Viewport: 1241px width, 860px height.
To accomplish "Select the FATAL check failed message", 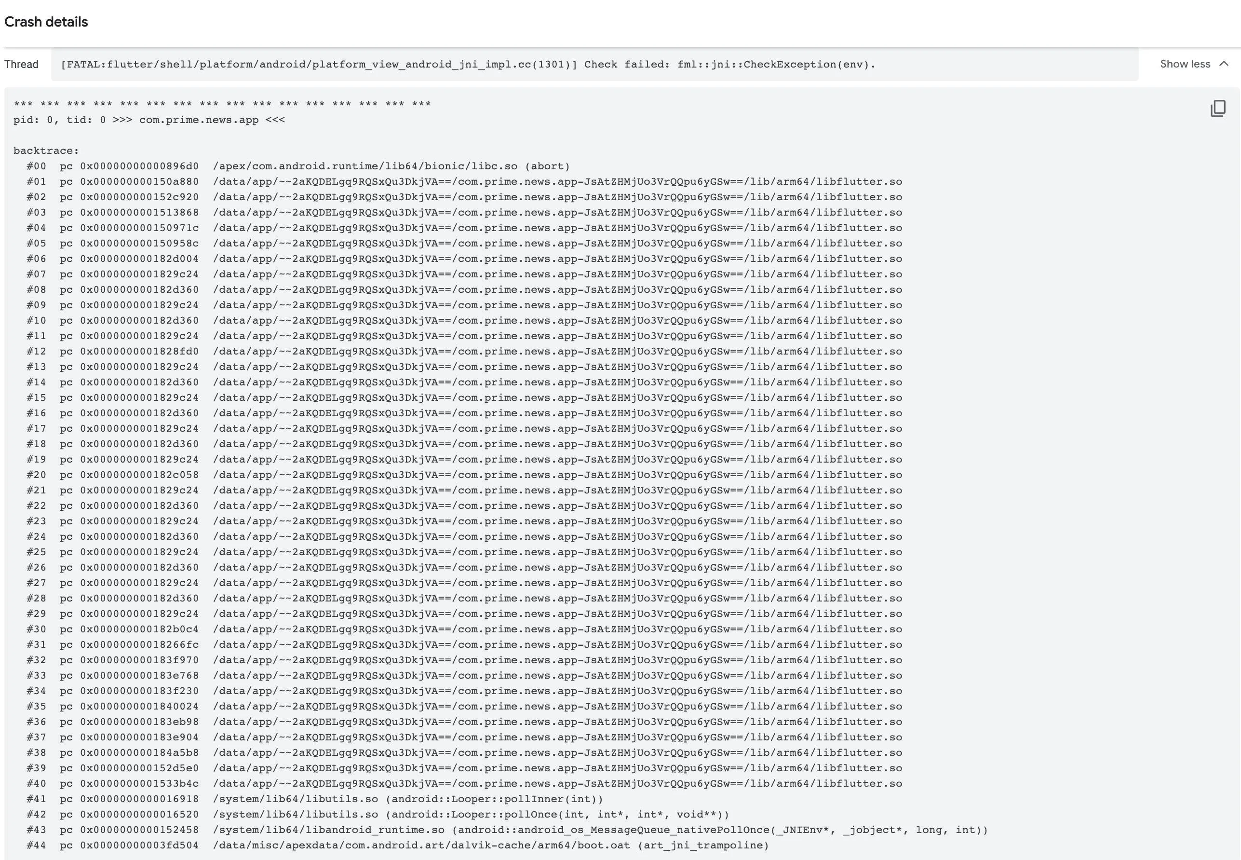I will tap(468, 65).
